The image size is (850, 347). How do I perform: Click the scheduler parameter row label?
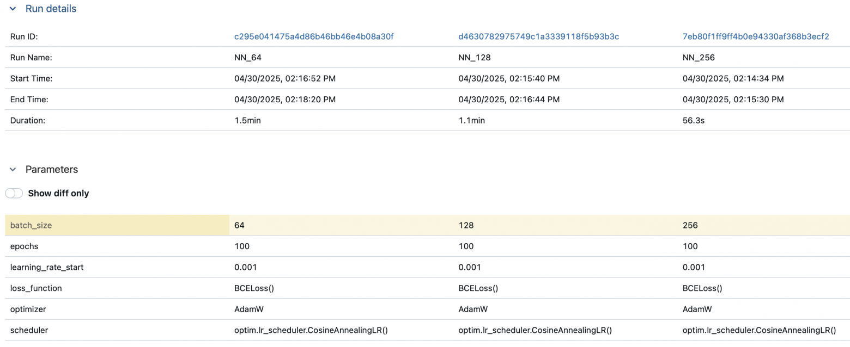29,330
